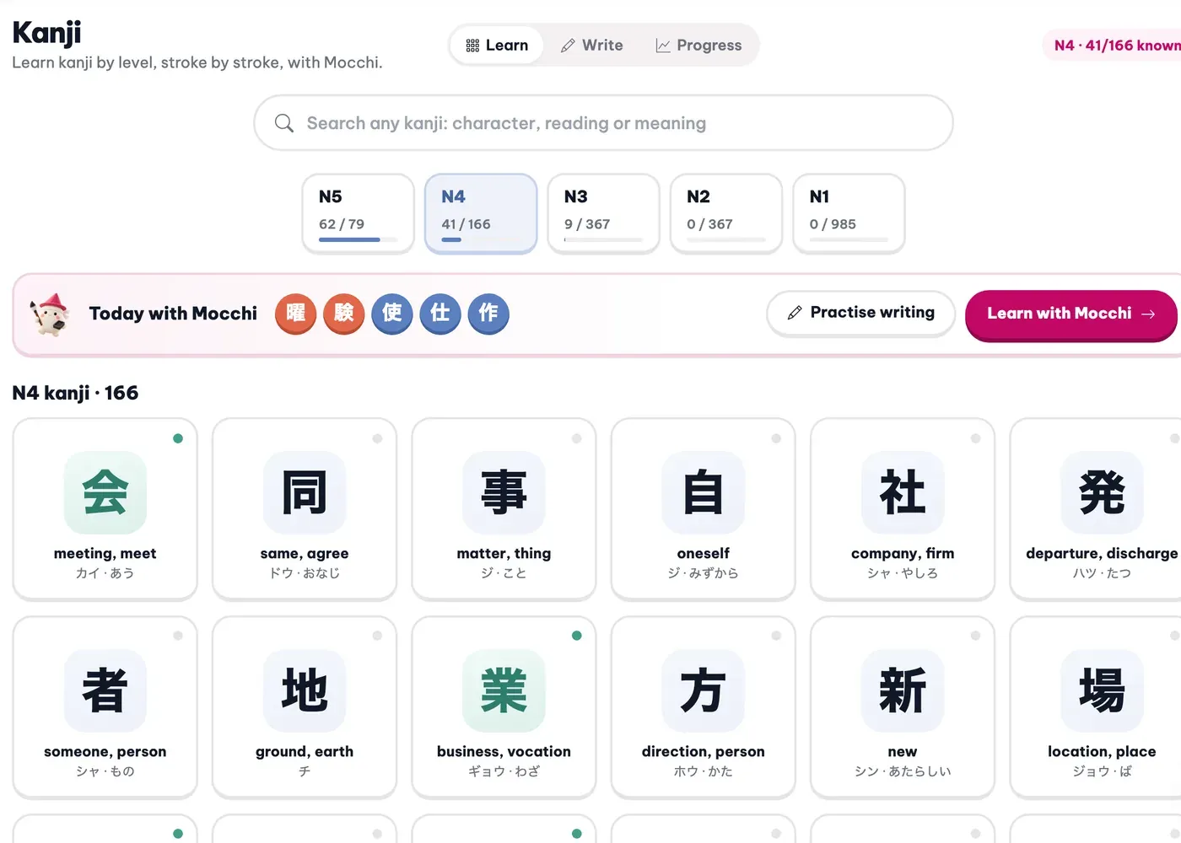Open the 地 ground, earth kanji card
Viewport: 1181px width, 843px height.
[x=305, y=707]
